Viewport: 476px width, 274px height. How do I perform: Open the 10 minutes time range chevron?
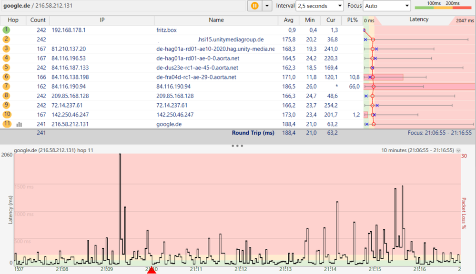458,150
